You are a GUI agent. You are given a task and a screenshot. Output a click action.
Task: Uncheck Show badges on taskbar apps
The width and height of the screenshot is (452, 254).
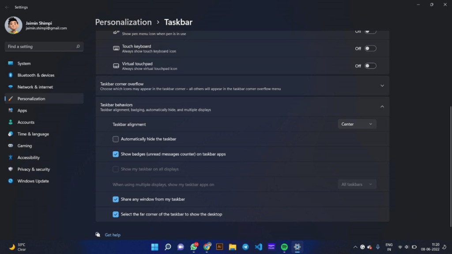pos(116,154)
